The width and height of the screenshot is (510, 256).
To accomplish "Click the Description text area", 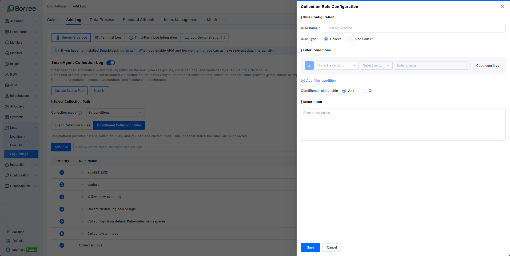I will click(x=403, y=125).
